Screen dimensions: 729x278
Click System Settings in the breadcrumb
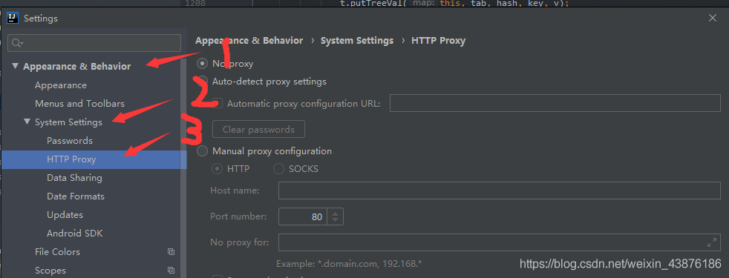pos(357,40)
